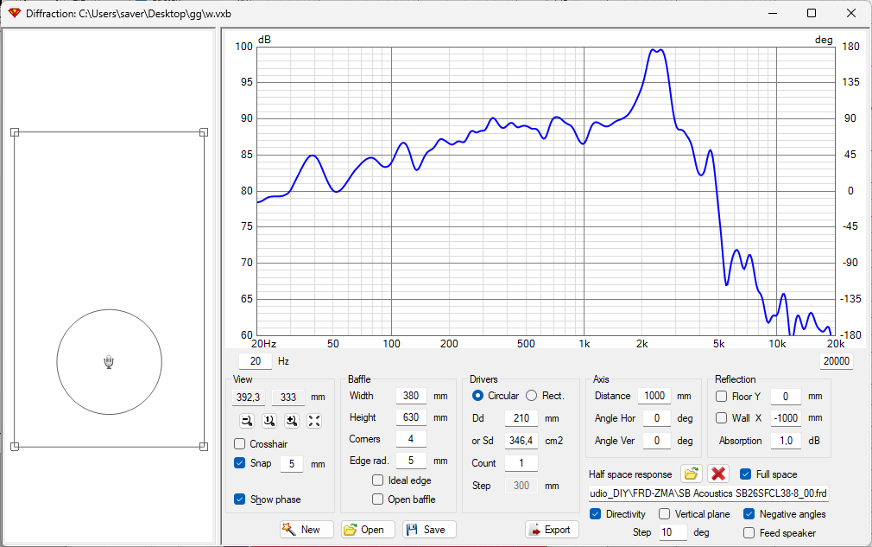The image size is (872, 547).
Task: Click the top-left baffle corner handle
Action: click(15, 132)
